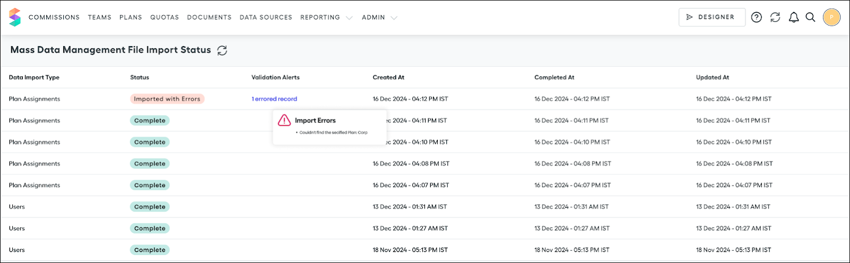Click the Data Import Type column header

(x=34, y=77)
